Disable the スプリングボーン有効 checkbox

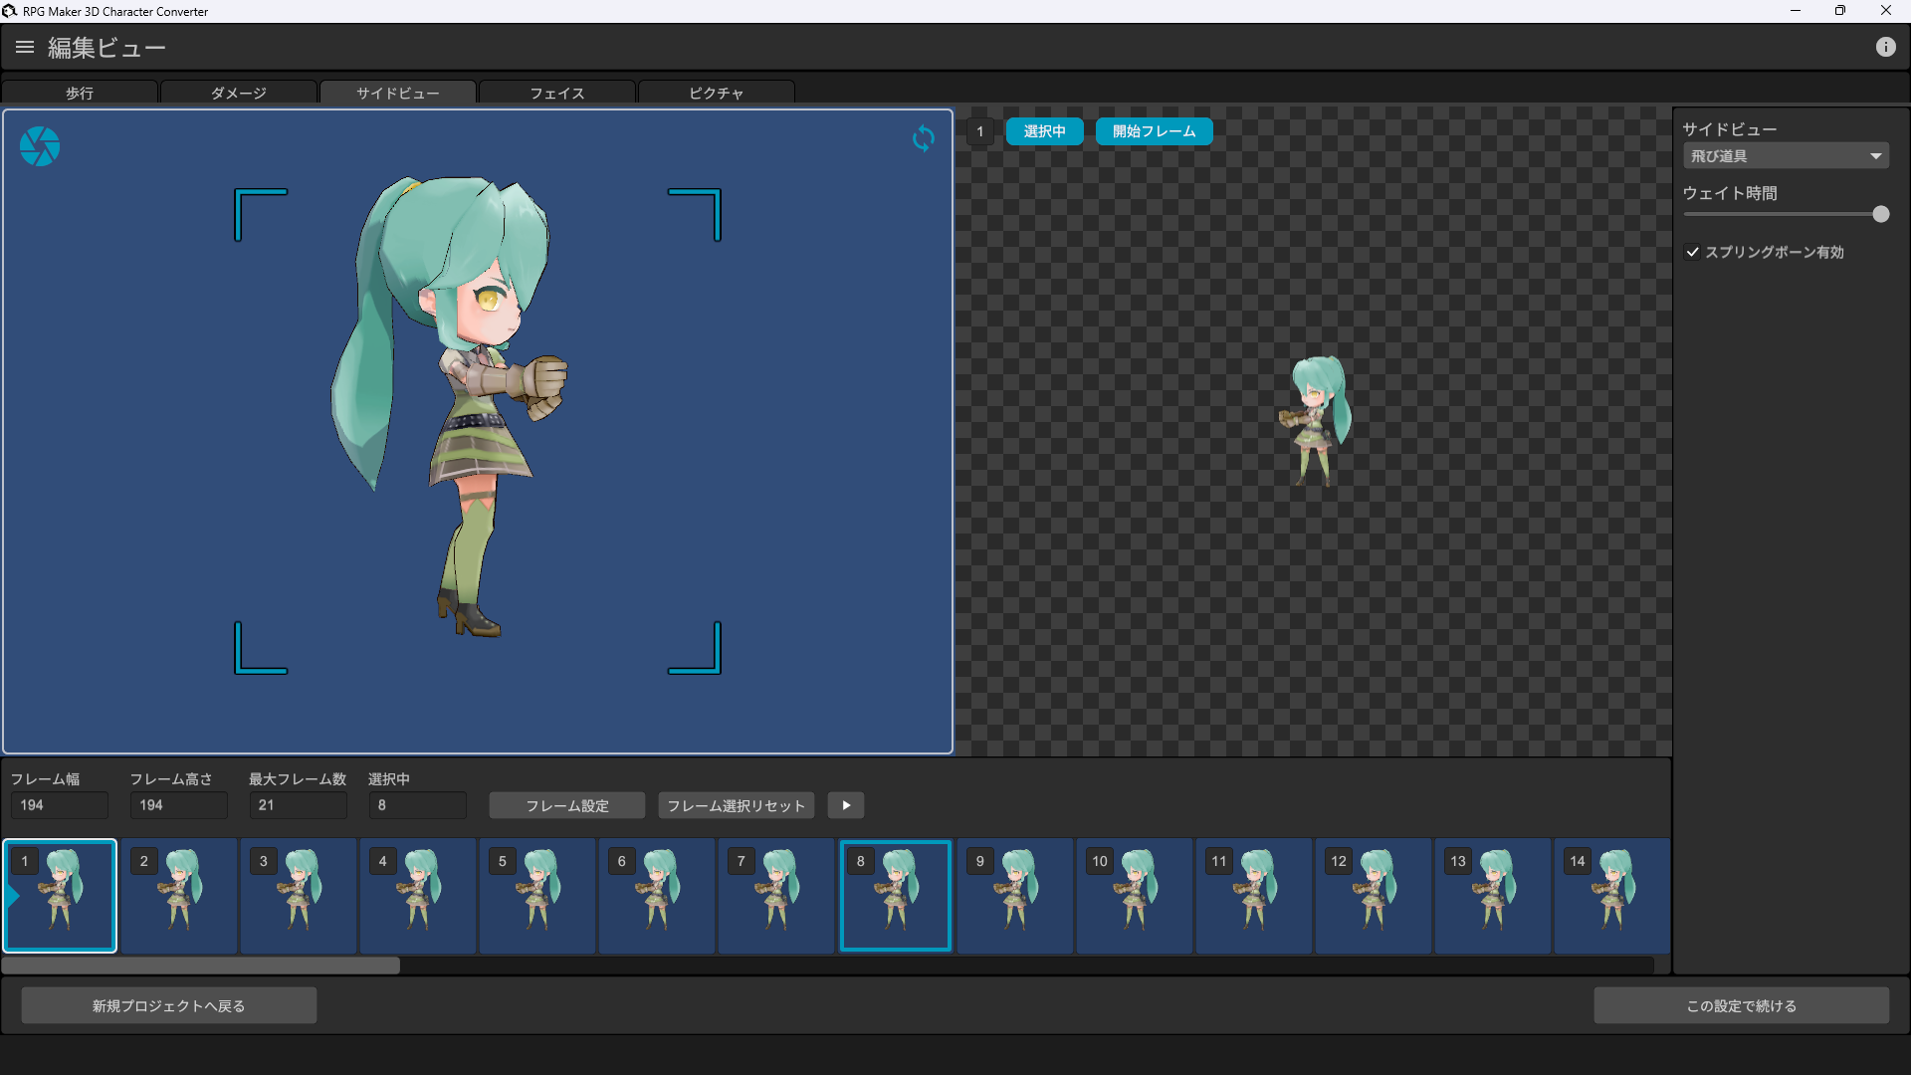[x=1693, y=252]
